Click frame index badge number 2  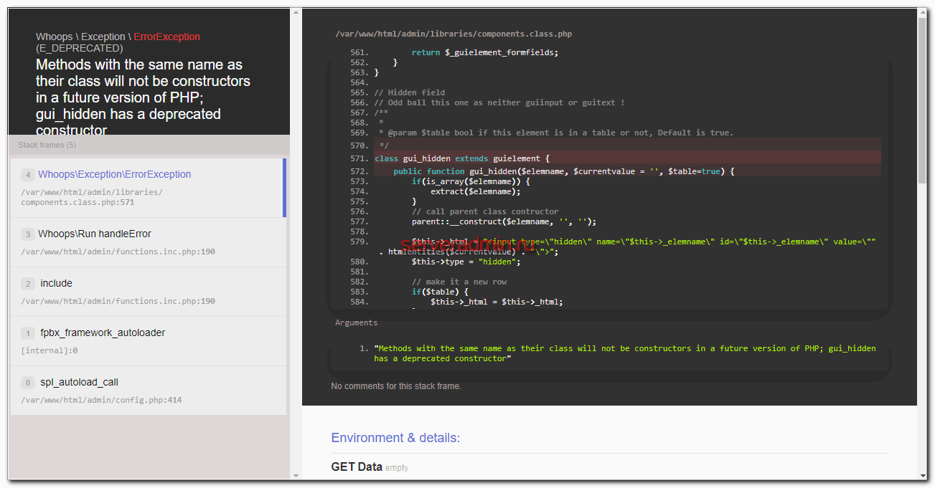(x=28, y=284)
